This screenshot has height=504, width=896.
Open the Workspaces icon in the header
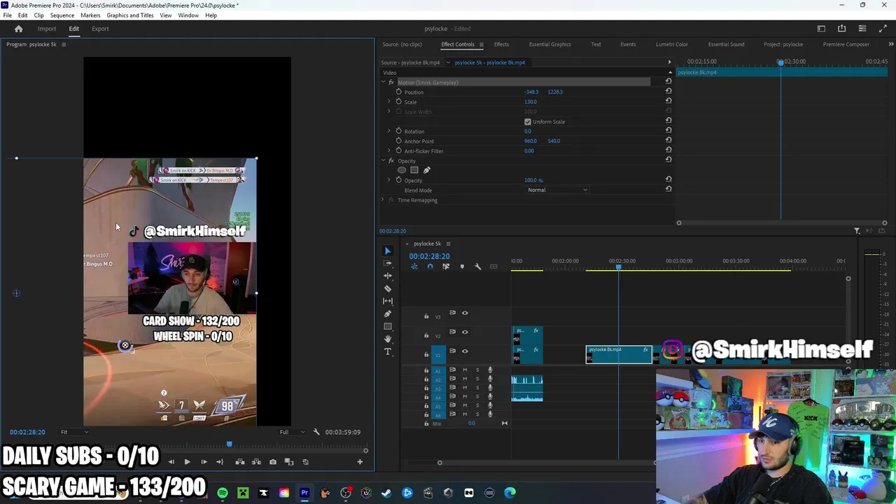(821, 29)
